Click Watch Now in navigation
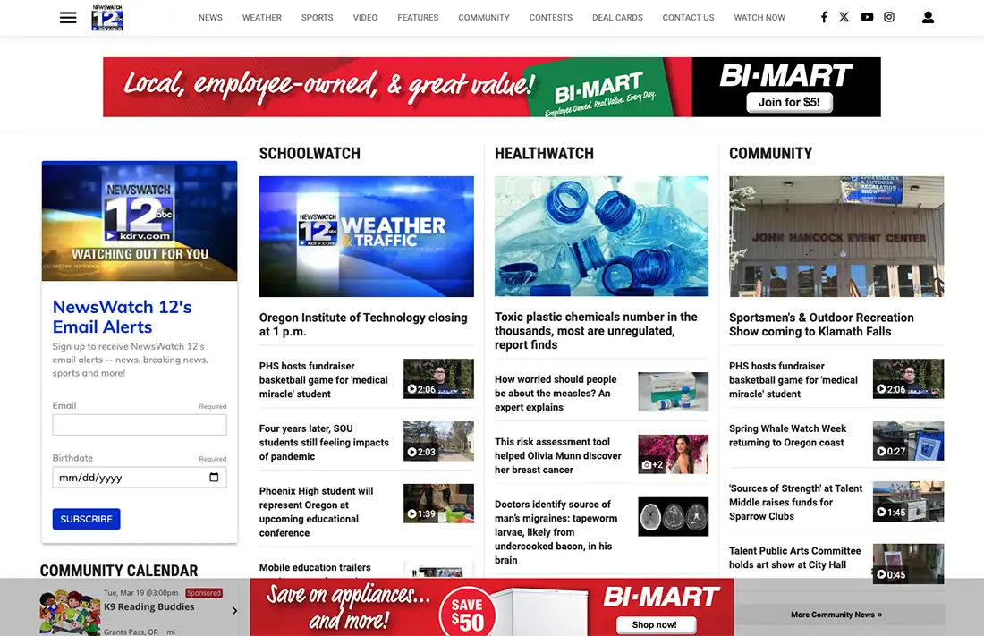The image size is (984, 636). click(759, 18)
